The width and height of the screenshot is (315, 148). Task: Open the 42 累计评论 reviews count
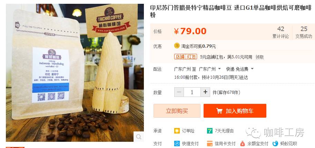click(280, 32)
